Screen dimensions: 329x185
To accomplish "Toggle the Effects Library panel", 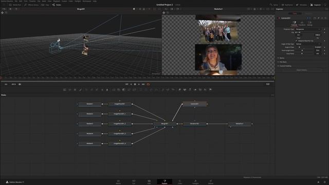I will [31, 5].
